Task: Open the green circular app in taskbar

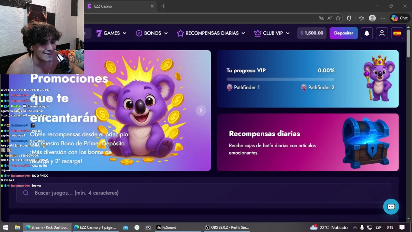Action: tap(137, 227)
